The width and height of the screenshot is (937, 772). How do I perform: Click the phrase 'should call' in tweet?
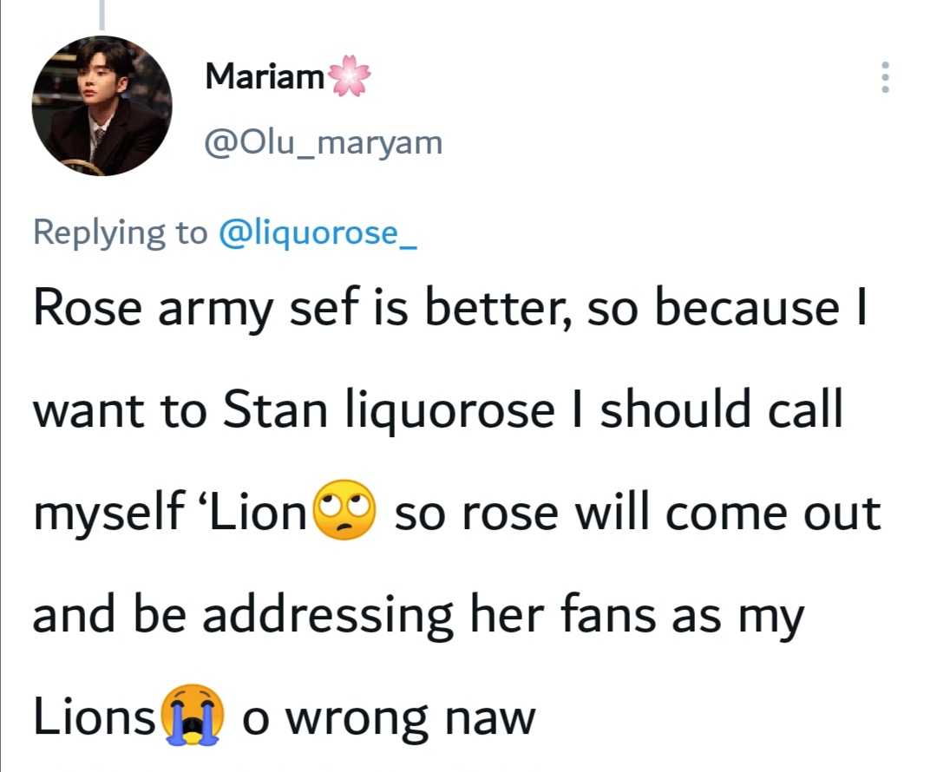click(721, 412)
